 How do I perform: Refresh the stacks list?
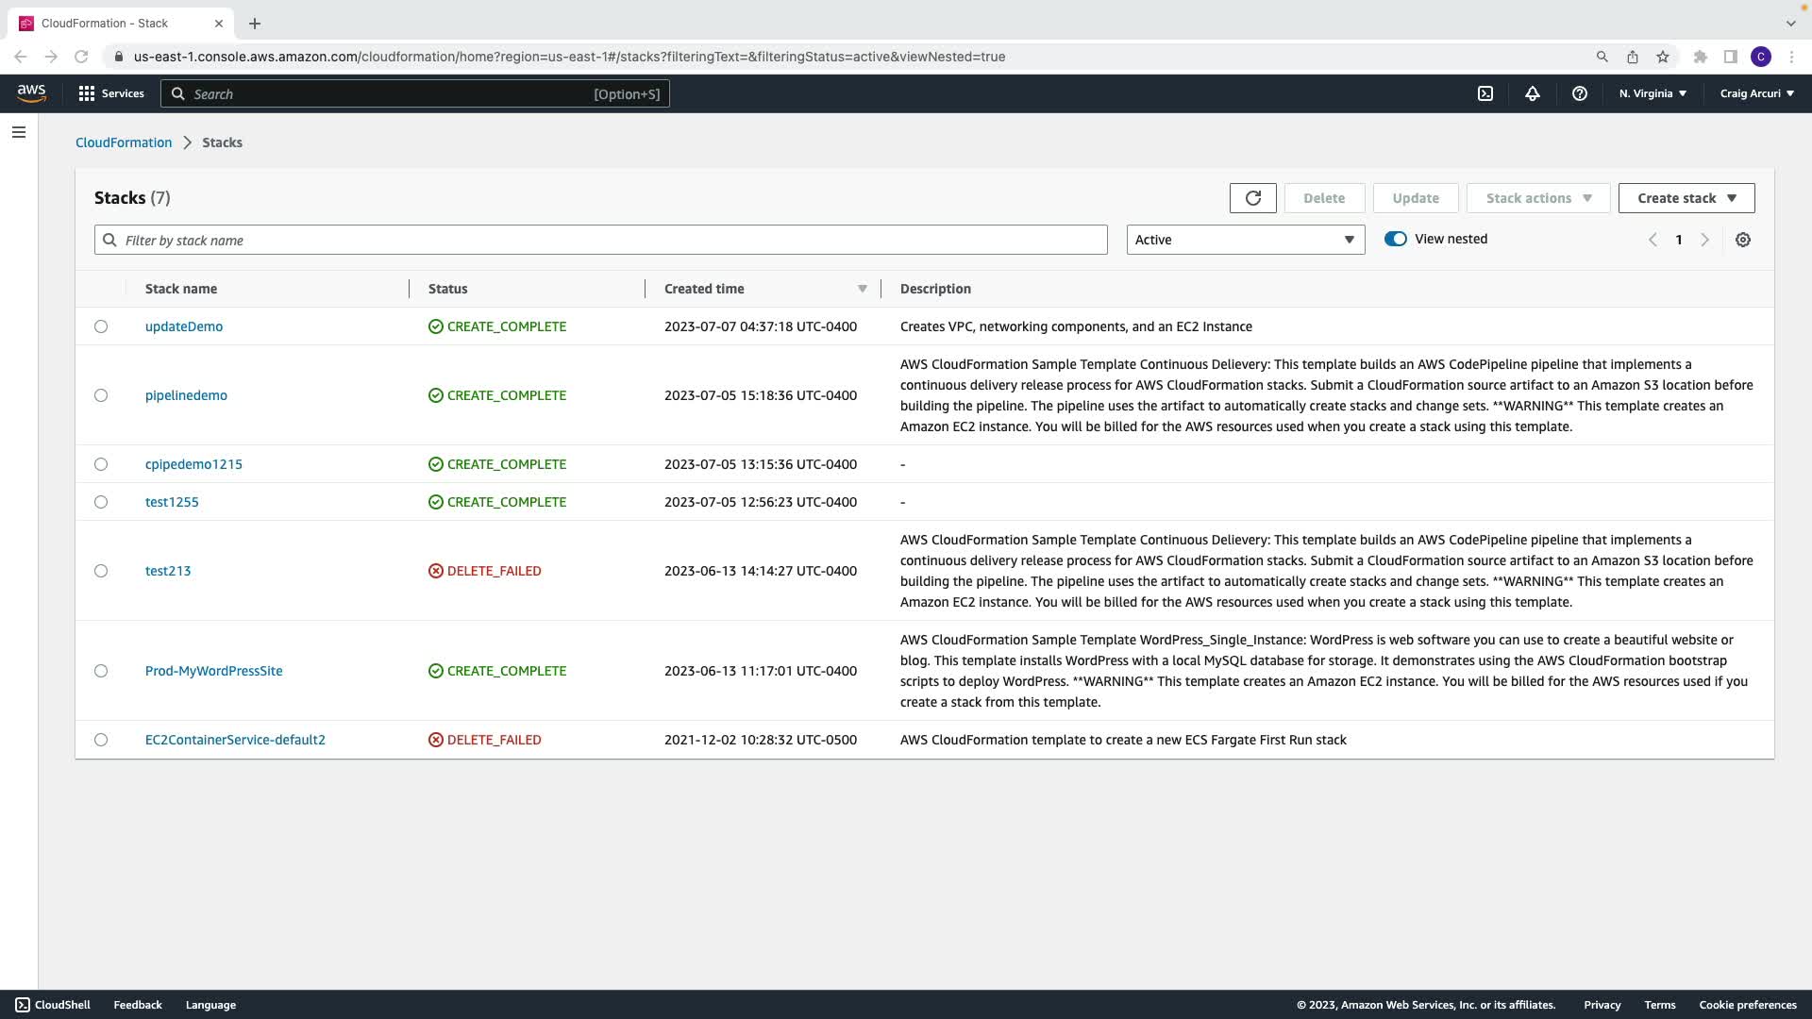coord(1252,198)
